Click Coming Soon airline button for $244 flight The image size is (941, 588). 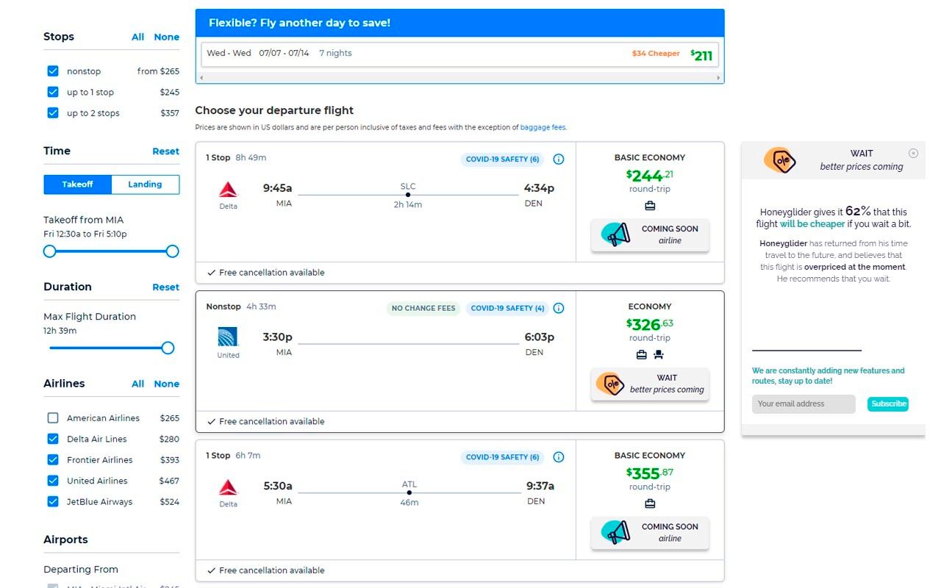[x=650, y=234]
